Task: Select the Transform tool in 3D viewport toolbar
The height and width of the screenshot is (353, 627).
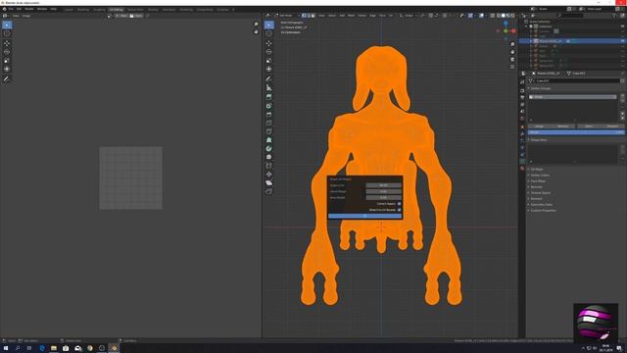Action: coord(269,70)
